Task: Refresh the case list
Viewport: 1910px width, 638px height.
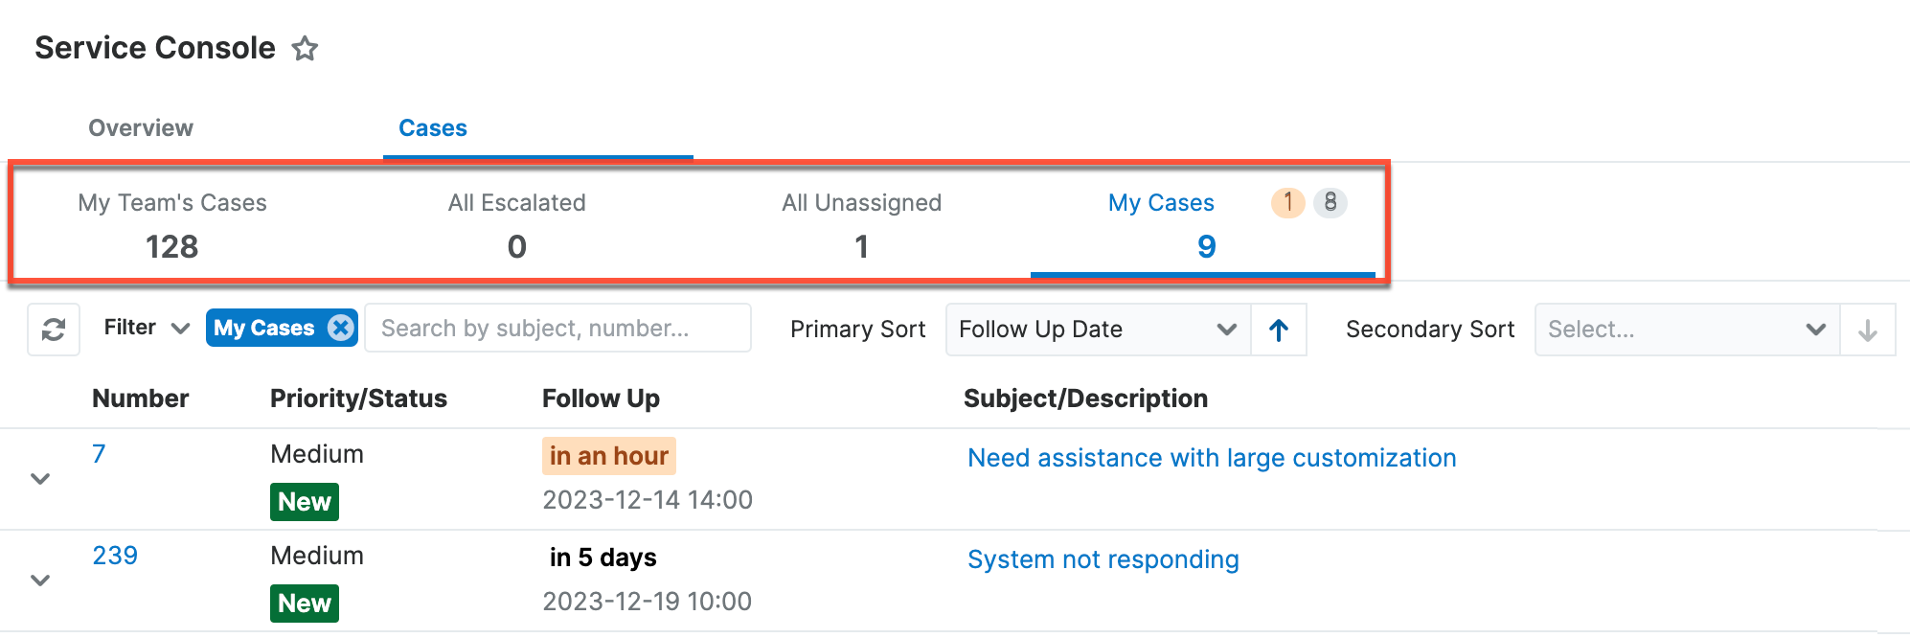Action: 53,329
